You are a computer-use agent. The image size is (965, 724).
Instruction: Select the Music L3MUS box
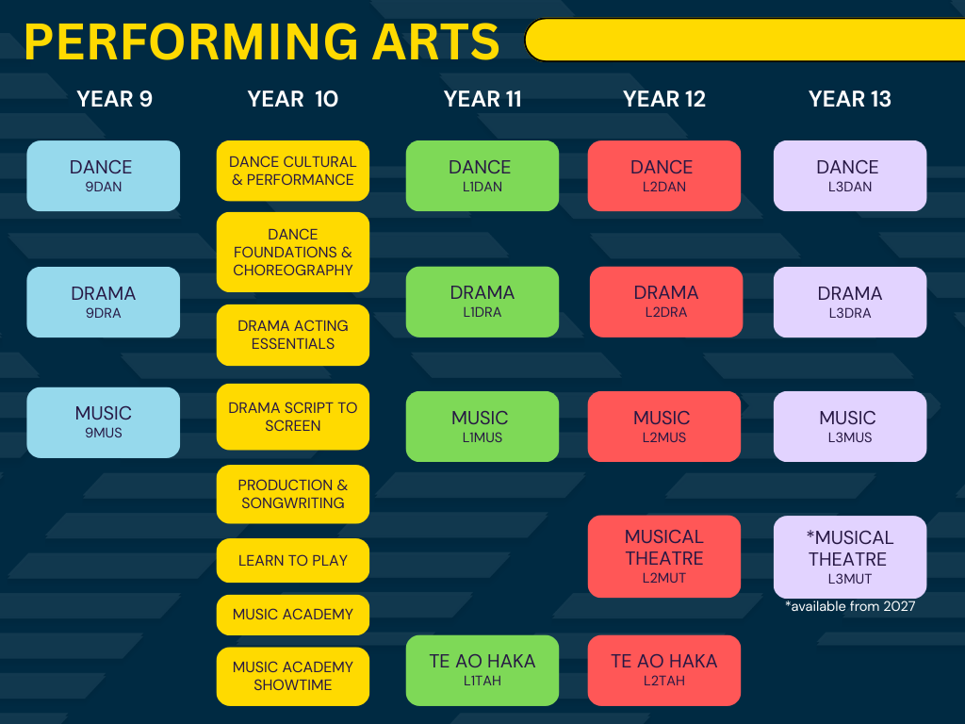click(x=849, y=426)
